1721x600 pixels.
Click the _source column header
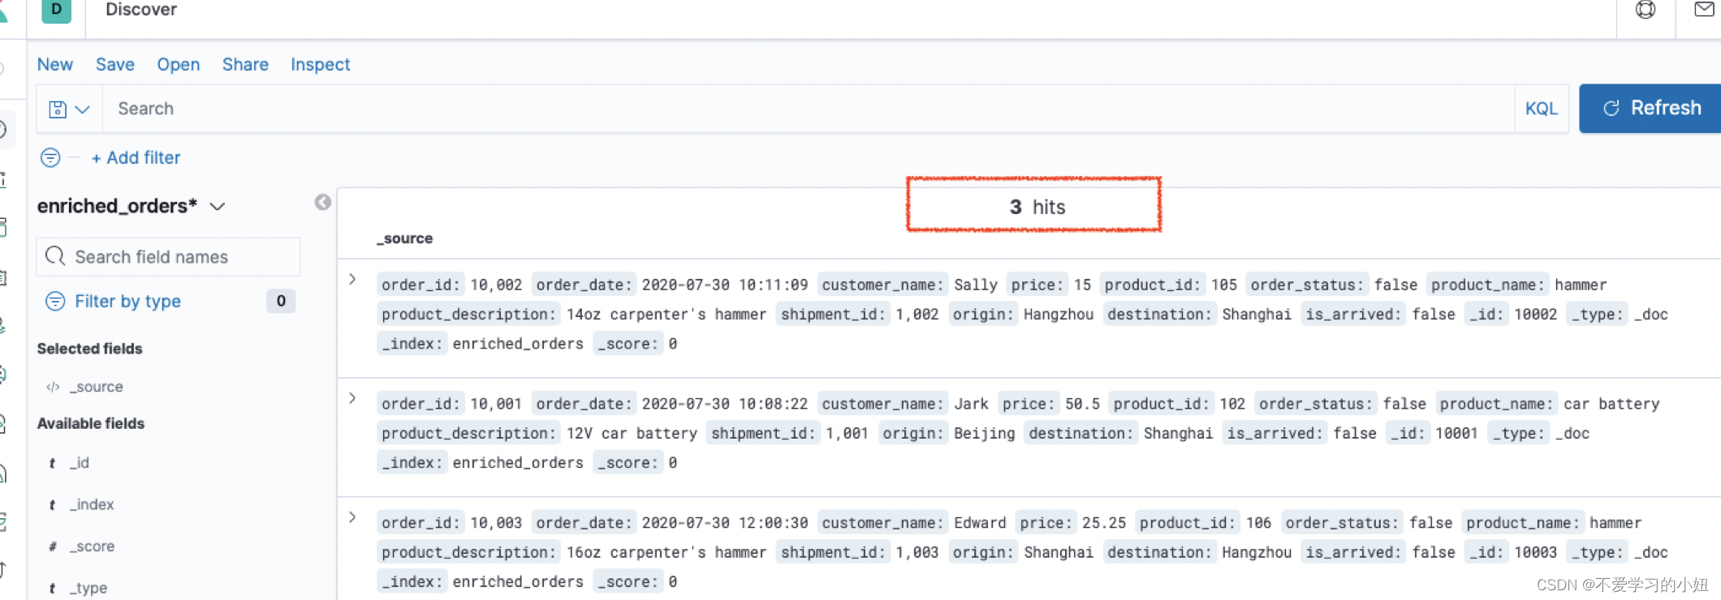[x=404, y=238]
